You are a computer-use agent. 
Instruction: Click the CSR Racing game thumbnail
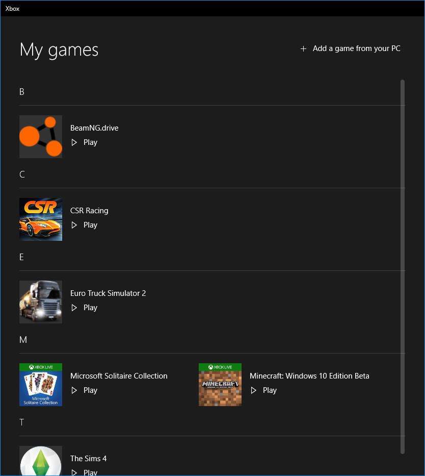tap(41, 219)
